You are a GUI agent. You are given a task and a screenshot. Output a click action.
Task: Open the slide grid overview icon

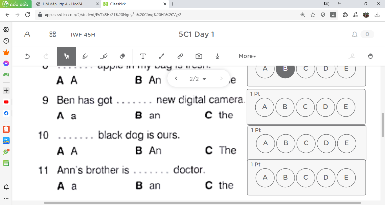point(52,34)
